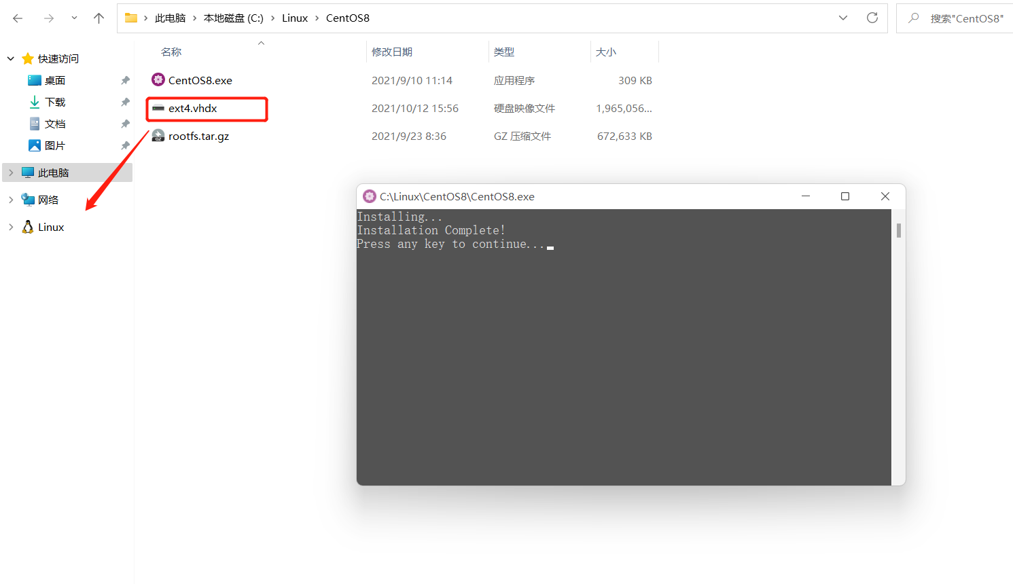The image size is (1013, 584).
Task: Click the ext4.vhdx disk image icon
Action: tap(158, 109)
